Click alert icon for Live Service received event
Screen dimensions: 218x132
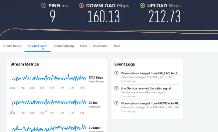[117, 88]
